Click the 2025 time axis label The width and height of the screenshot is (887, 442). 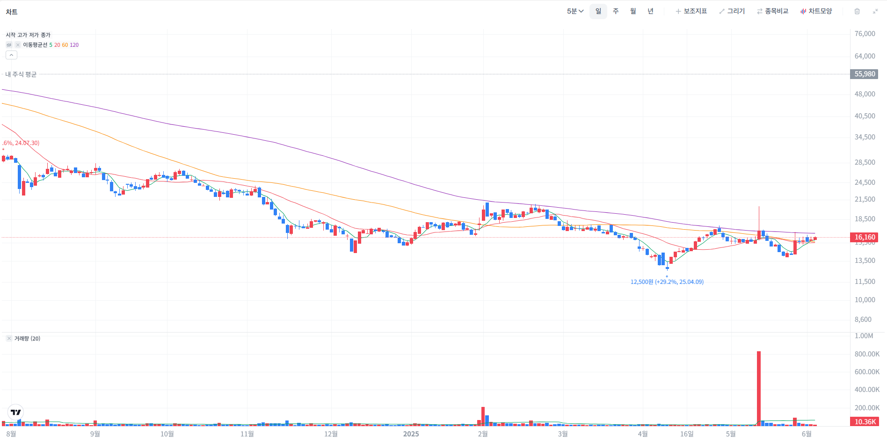tap(411, 434)
